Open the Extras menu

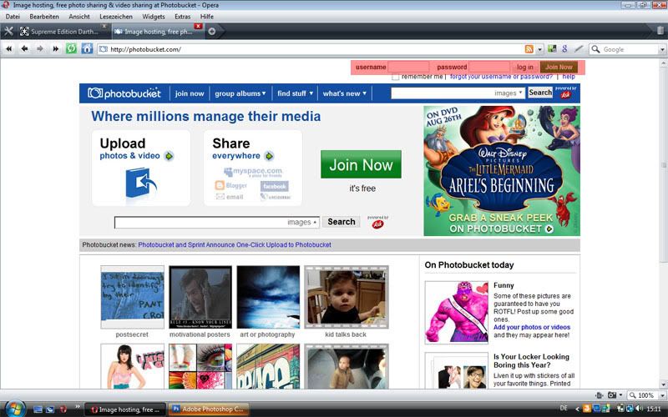click(x=182, y=17)
